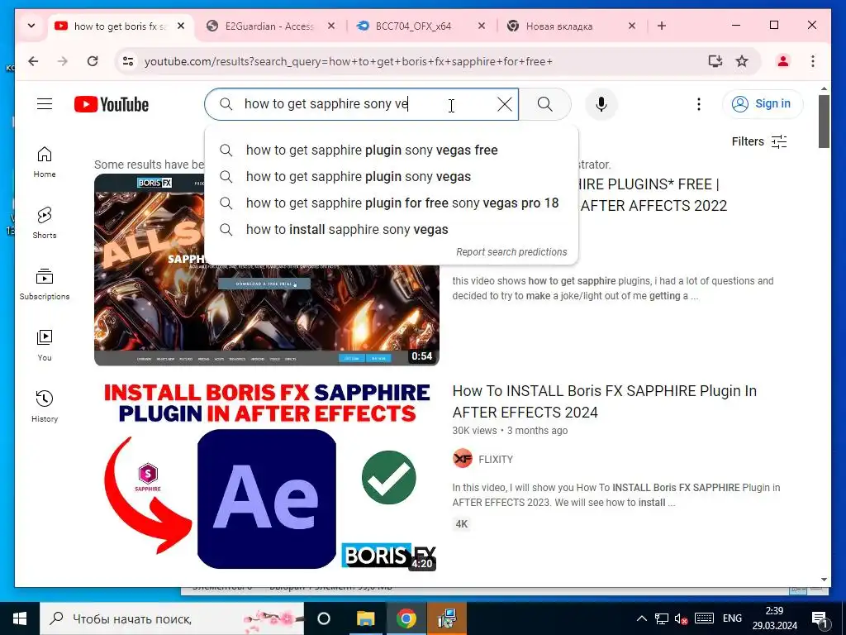
Task: Open Subscriptions in the sidebar
Action: pyautogui.click(x=45, y=284)
